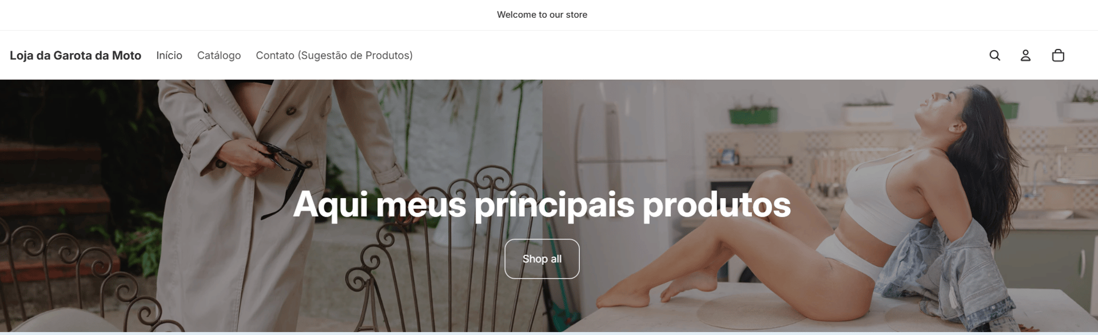Click the woman sitting on table image
Image resolution: width=1098 pixels, height=335 pixels.
coord(820,205)
